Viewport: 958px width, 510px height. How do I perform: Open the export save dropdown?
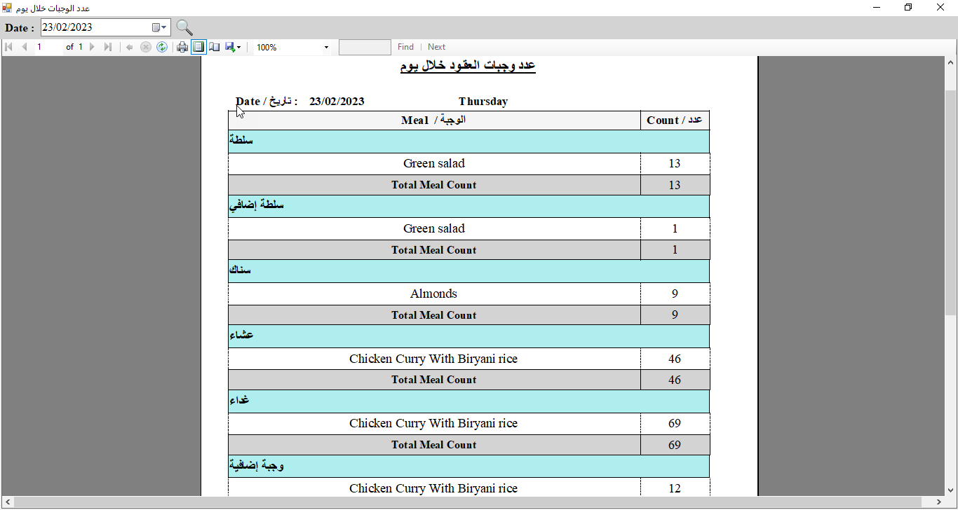[234, 47]
